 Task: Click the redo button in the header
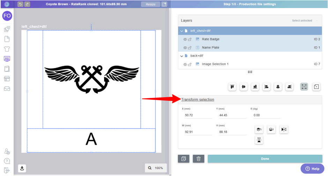27,4
